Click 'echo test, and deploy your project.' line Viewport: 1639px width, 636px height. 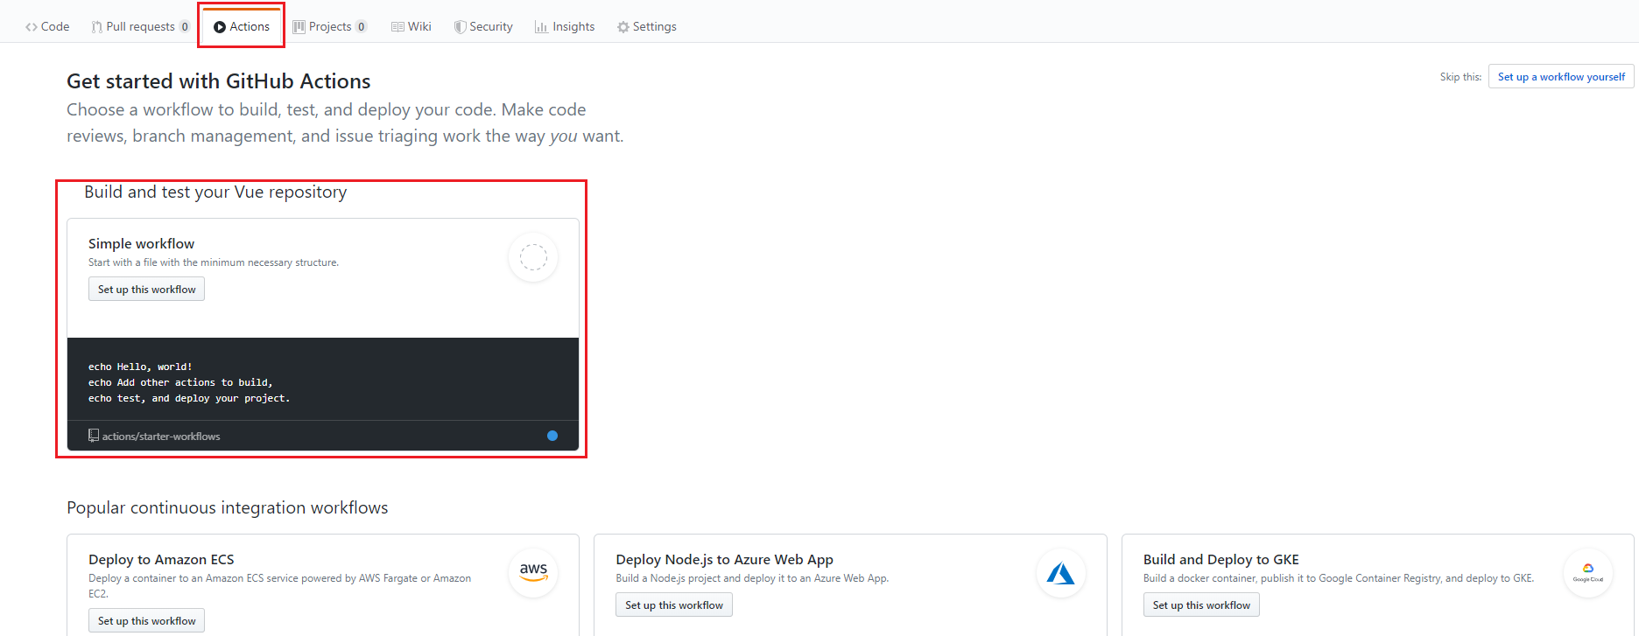189,399
